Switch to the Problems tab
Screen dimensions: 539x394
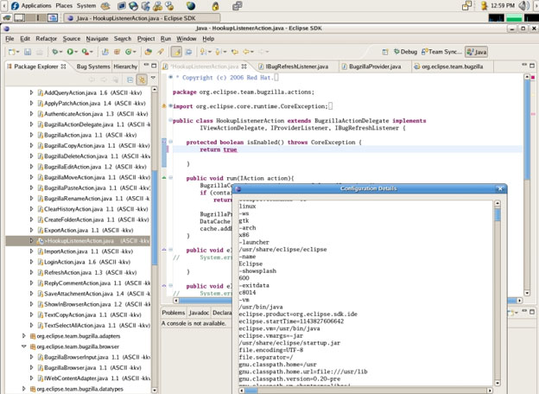pyautogui.click(x=174, y=313)
